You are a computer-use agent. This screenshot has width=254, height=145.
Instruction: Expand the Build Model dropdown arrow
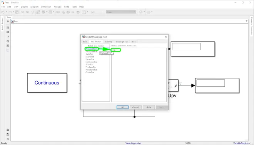[x=152, y=12]
